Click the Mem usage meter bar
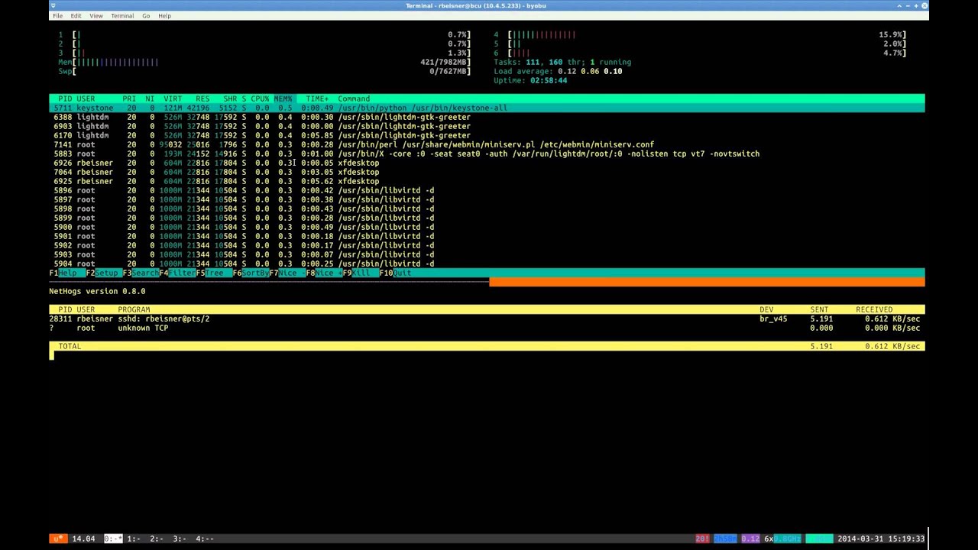Image resolution: width=978 pixels, height=550 pixels. (x=265, y=62)
